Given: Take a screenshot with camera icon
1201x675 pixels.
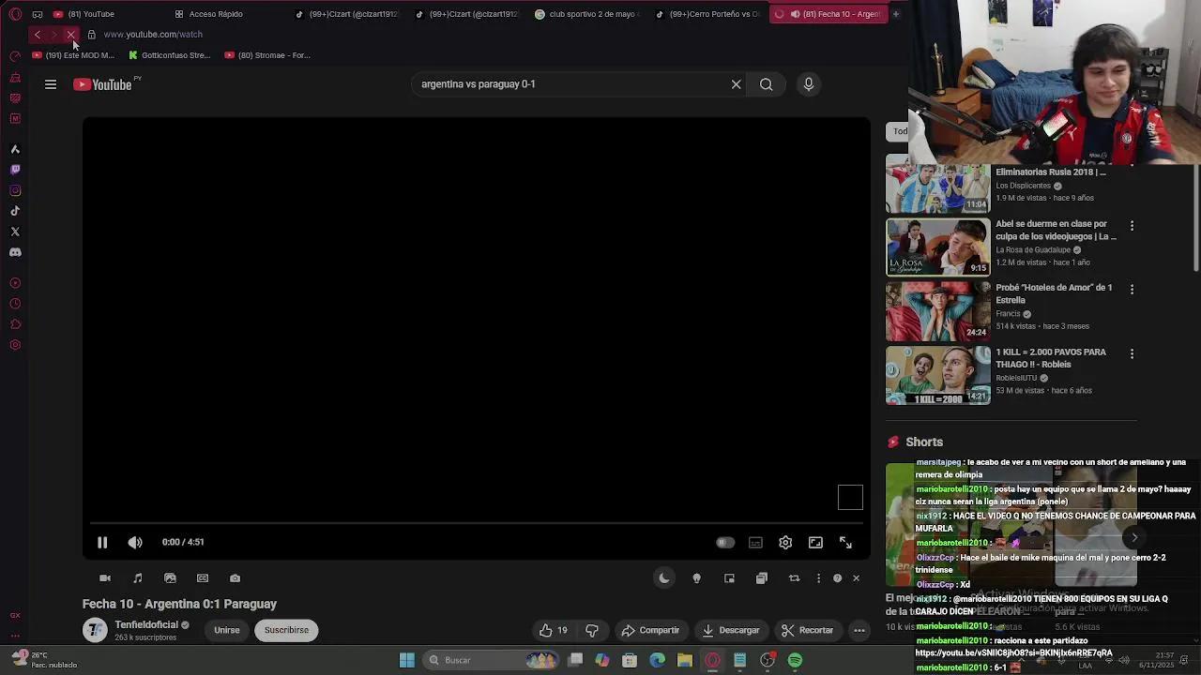Looking at the screenshot, I should point(235,578).
